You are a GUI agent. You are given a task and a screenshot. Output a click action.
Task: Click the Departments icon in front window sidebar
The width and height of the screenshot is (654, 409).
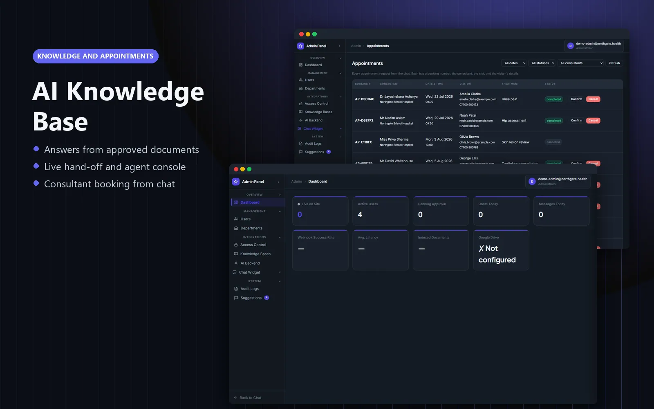[x=236, y=228]
